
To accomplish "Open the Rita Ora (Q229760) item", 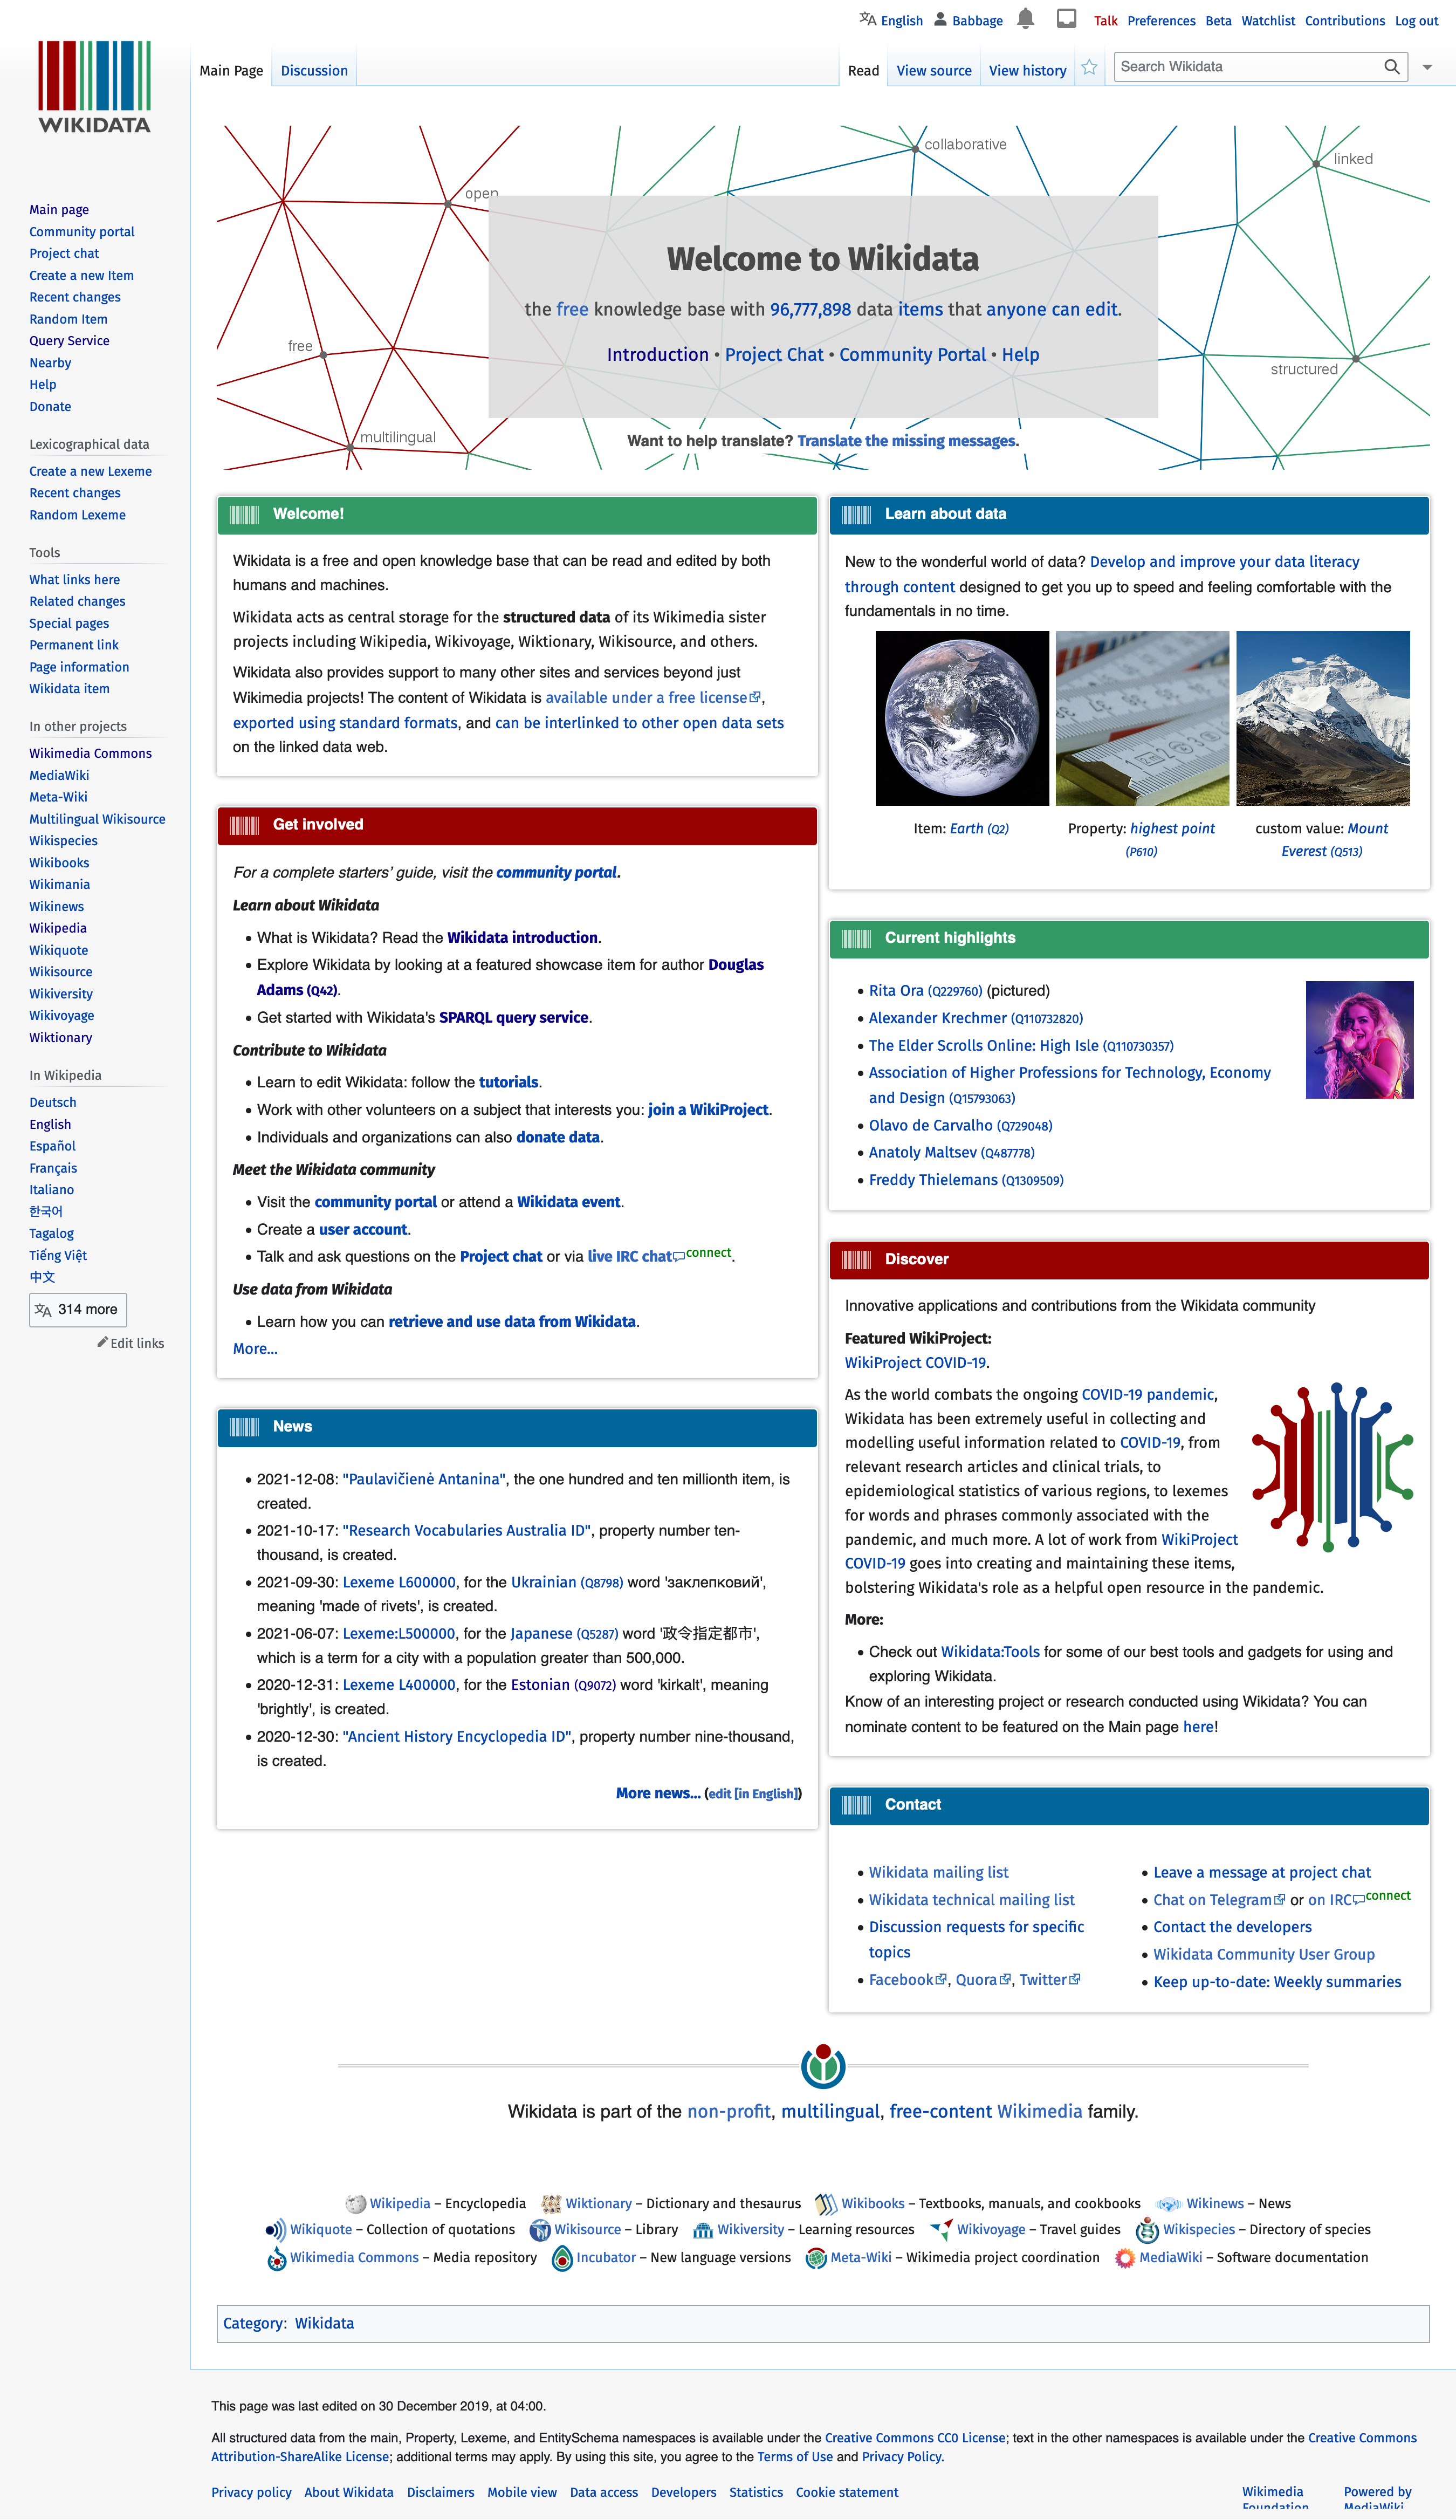I will coord(925,990).
